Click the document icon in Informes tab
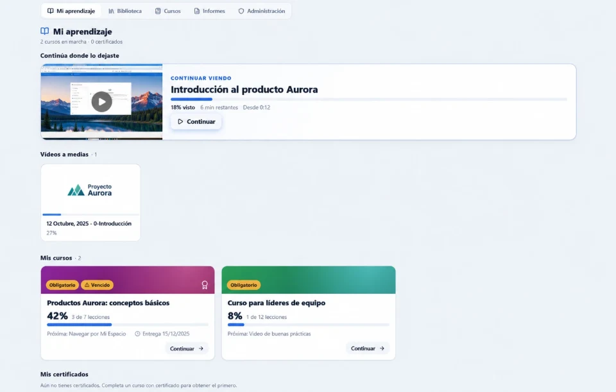 pos(197,11)
